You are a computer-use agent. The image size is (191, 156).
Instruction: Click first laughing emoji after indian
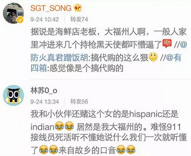tap(59, 126)
